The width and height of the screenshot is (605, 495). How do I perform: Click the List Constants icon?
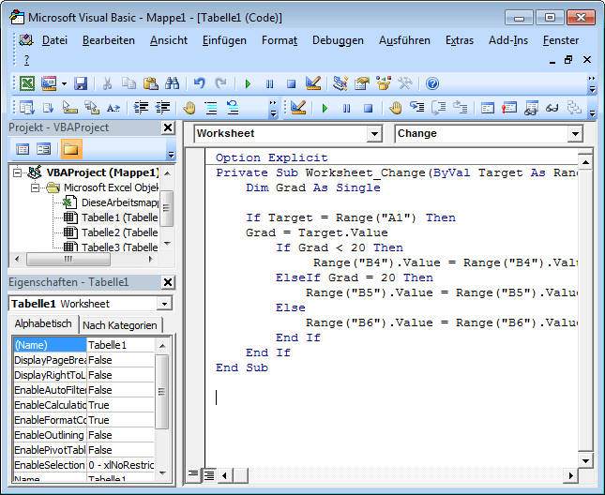(48, 108)
